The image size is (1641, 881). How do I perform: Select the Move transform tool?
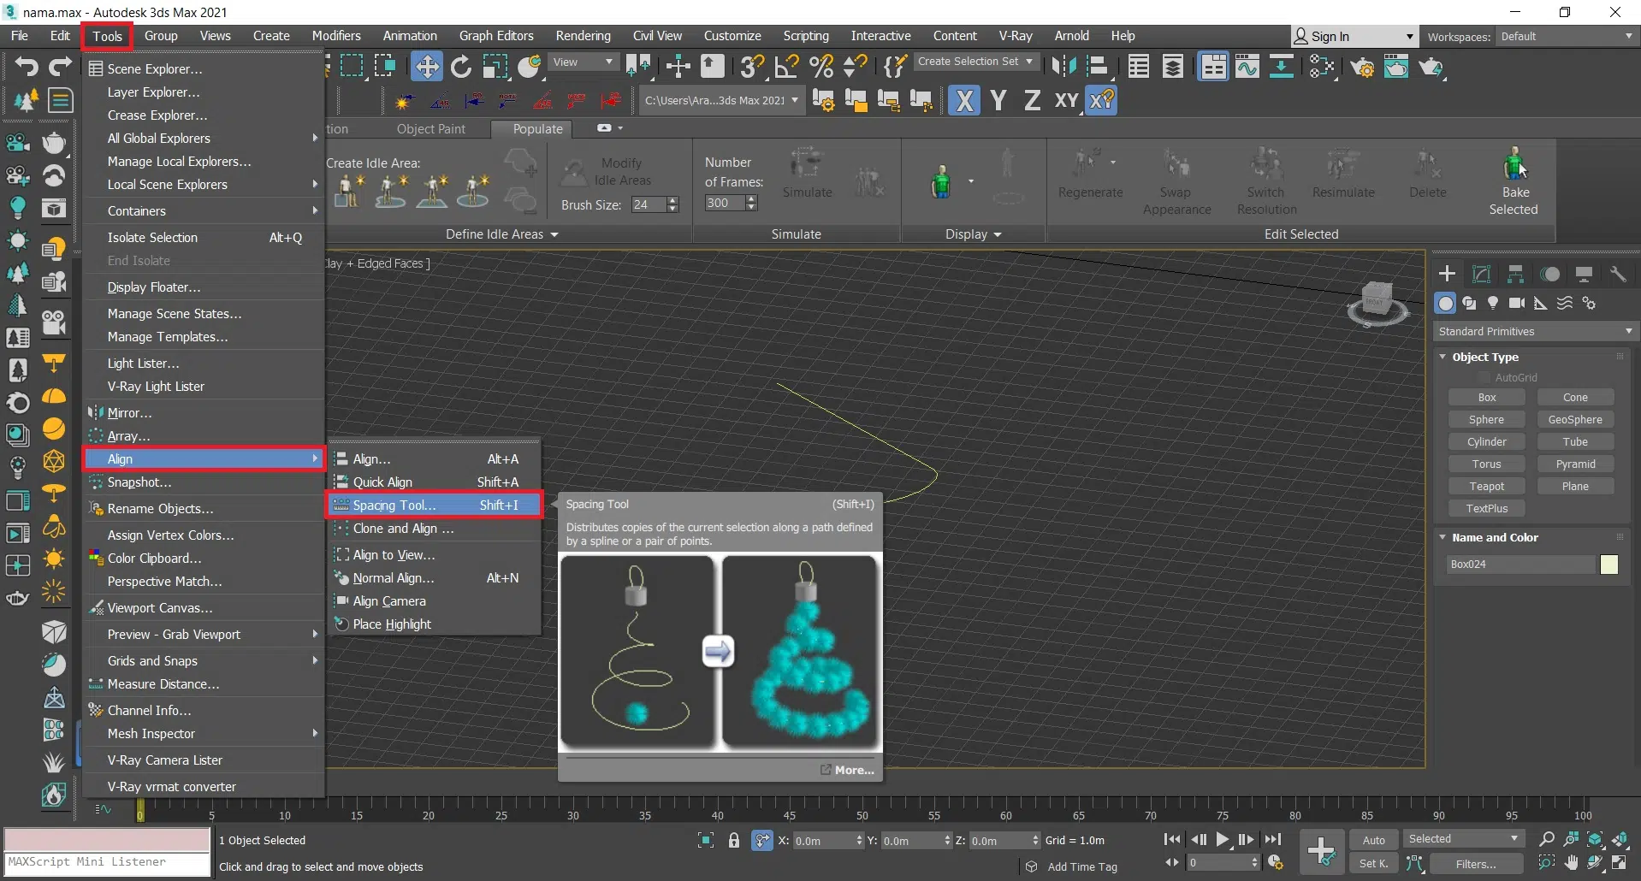tap(426, 67)
